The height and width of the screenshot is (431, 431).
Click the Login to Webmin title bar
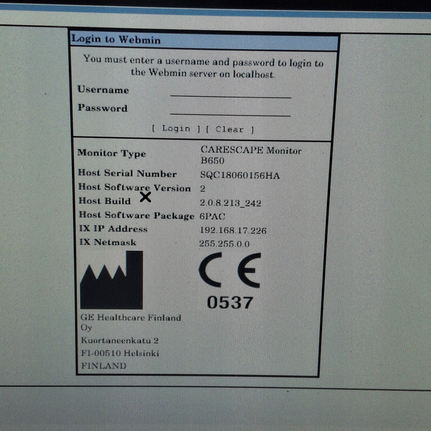click(204, 40)
